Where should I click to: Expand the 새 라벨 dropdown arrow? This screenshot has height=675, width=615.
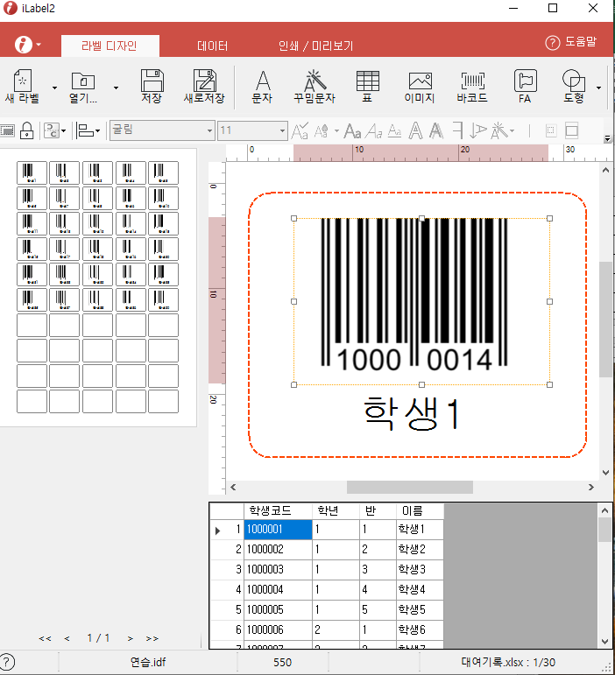(x=54, y=88)
